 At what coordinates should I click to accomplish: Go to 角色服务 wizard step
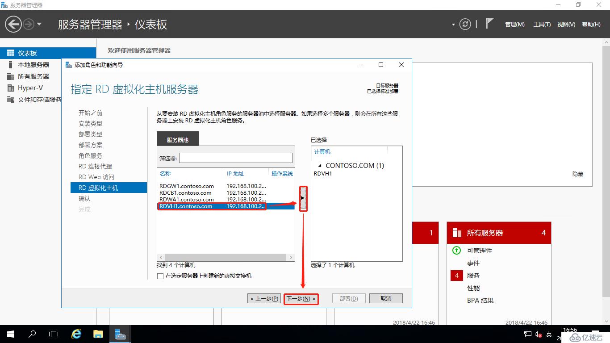coord(90,155)
